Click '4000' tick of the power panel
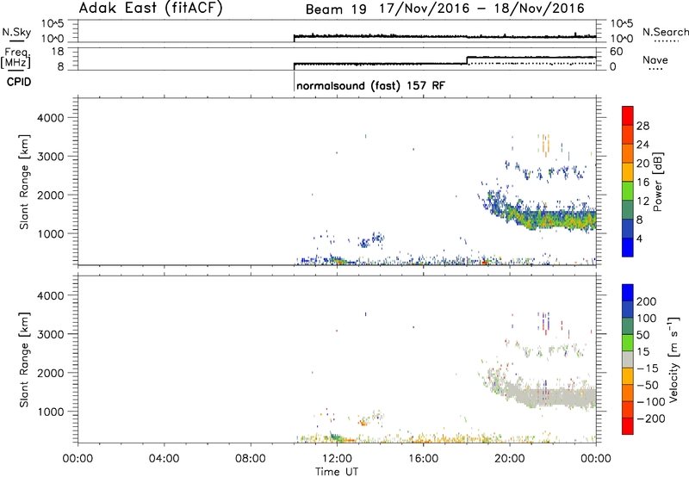The width and height of the screenshot is (689, 477). [x=50, y=118]
